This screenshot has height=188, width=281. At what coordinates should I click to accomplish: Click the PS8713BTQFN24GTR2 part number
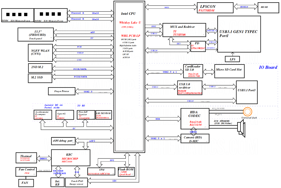(x=190, y=93)
